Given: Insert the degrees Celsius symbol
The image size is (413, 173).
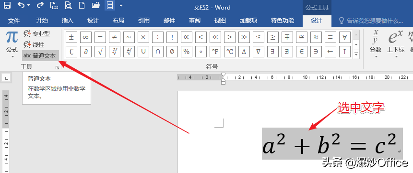Looking at the screenshot, I should coord(229,52).
